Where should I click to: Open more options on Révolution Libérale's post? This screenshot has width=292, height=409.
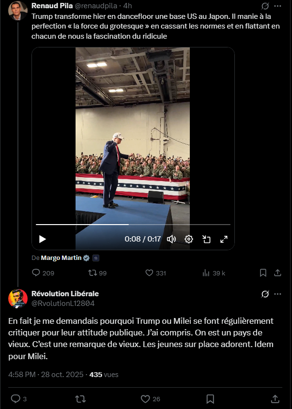coord(277,294)
